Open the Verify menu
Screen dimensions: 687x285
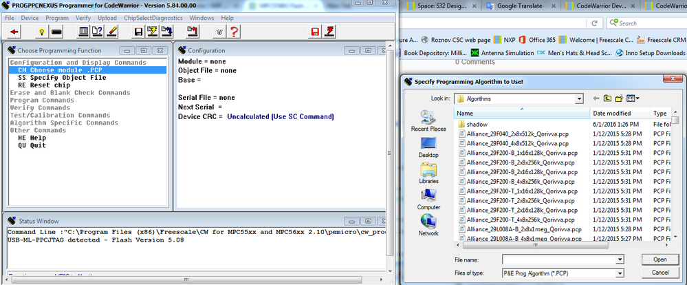point(83,18)
